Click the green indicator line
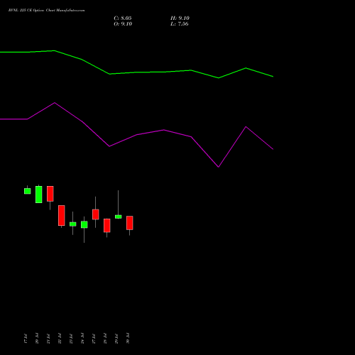The height and width of the screenshot is (355, 355). [x=136, y=72]
